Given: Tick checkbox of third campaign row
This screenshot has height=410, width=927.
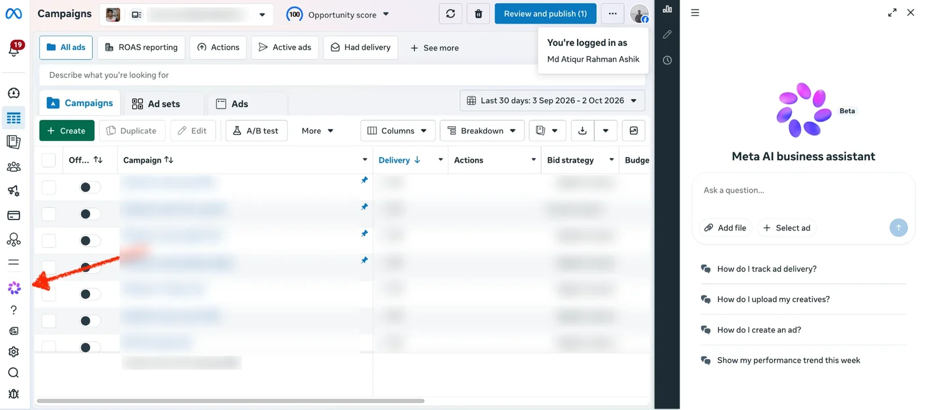Looking at the screenshot, I should pos(49,240).
